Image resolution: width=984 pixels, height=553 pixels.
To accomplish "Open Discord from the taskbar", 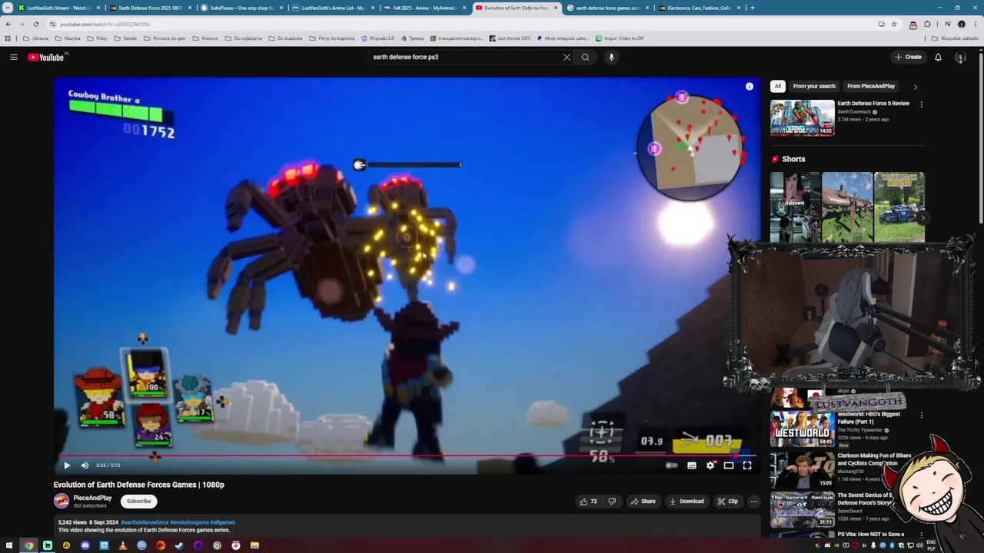I will pyautogui.click(x=85, y=545).
